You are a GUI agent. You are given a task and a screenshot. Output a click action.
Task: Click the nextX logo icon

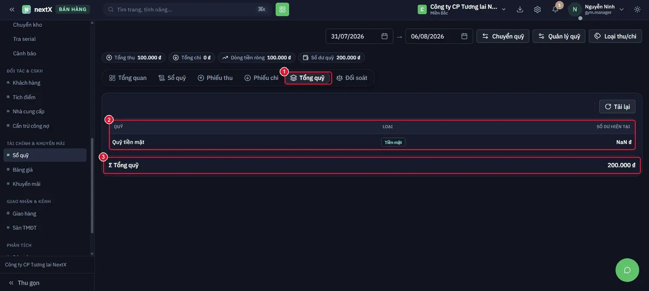click(26, 9)
